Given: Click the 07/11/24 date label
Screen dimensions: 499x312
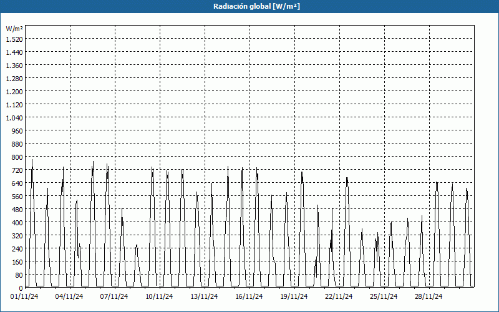Looking at the screenshot, I should point(114,297).
